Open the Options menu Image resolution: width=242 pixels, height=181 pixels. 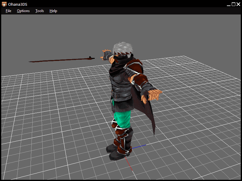tap(23, 11)
